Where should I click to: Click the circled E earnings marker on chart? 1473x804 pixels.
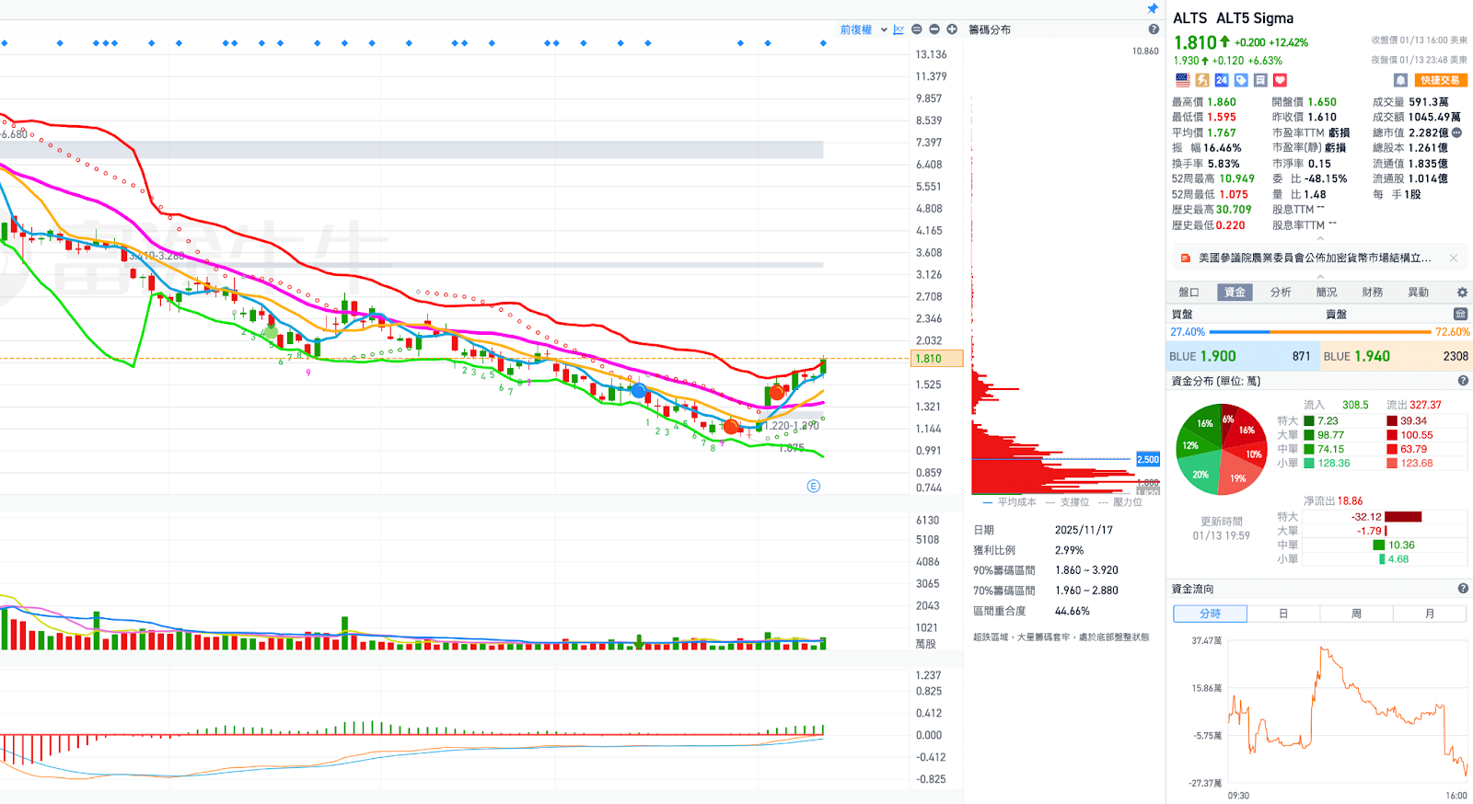click(x=813, y=486)
